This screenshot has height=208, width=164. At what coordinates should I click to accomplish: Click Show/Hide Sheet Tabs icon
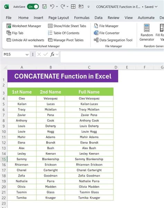click(x=50, y=26)
